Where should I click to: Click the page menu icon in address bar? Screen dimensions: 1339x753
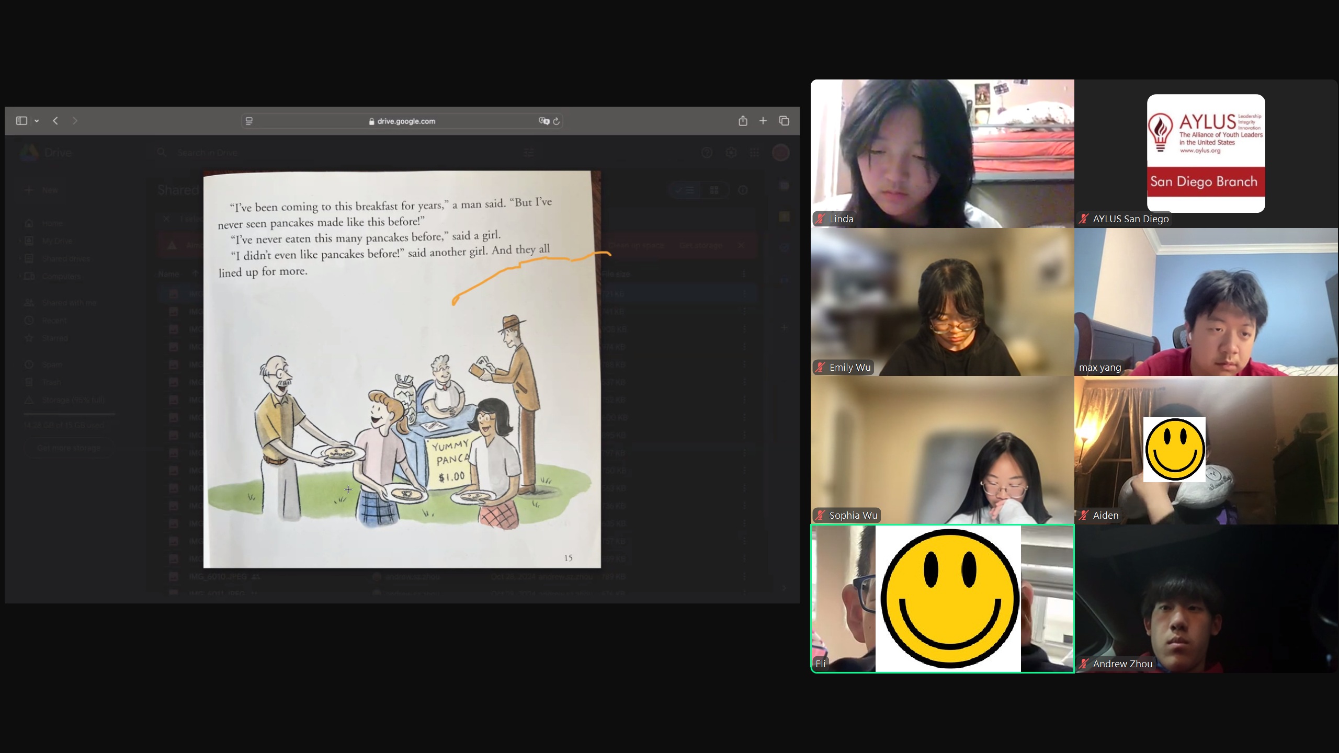click(x=249, y=121)
